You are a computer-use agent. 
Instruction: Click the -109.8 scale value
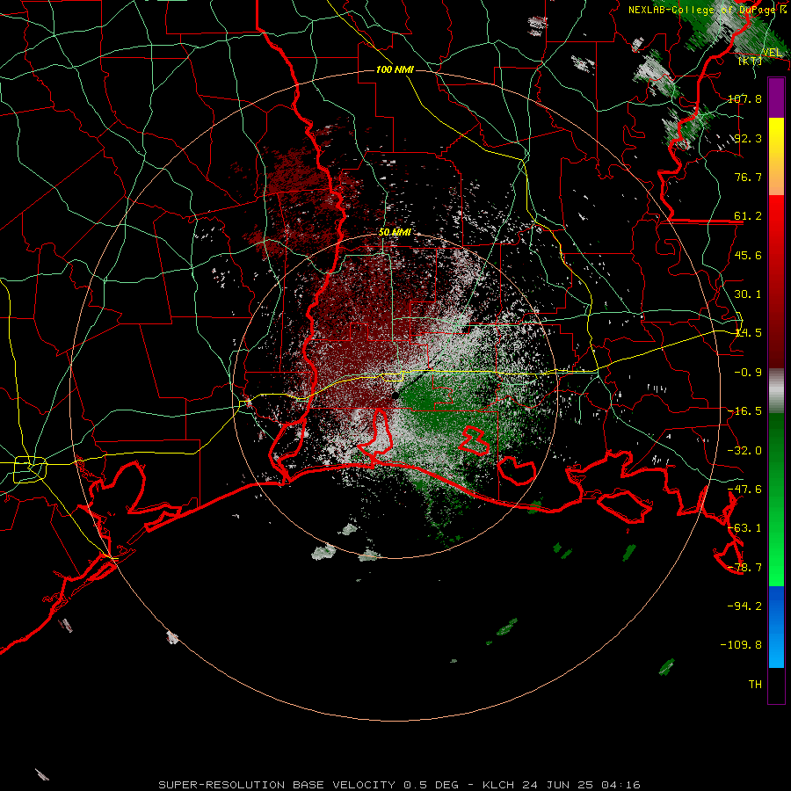coord(742,645)
